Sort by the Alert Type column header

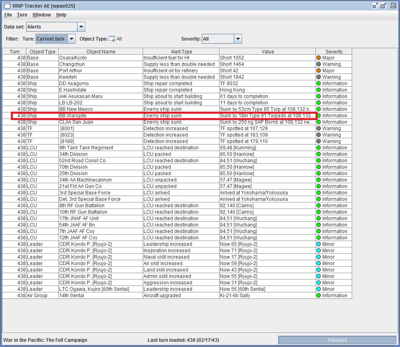coord(181,51)
